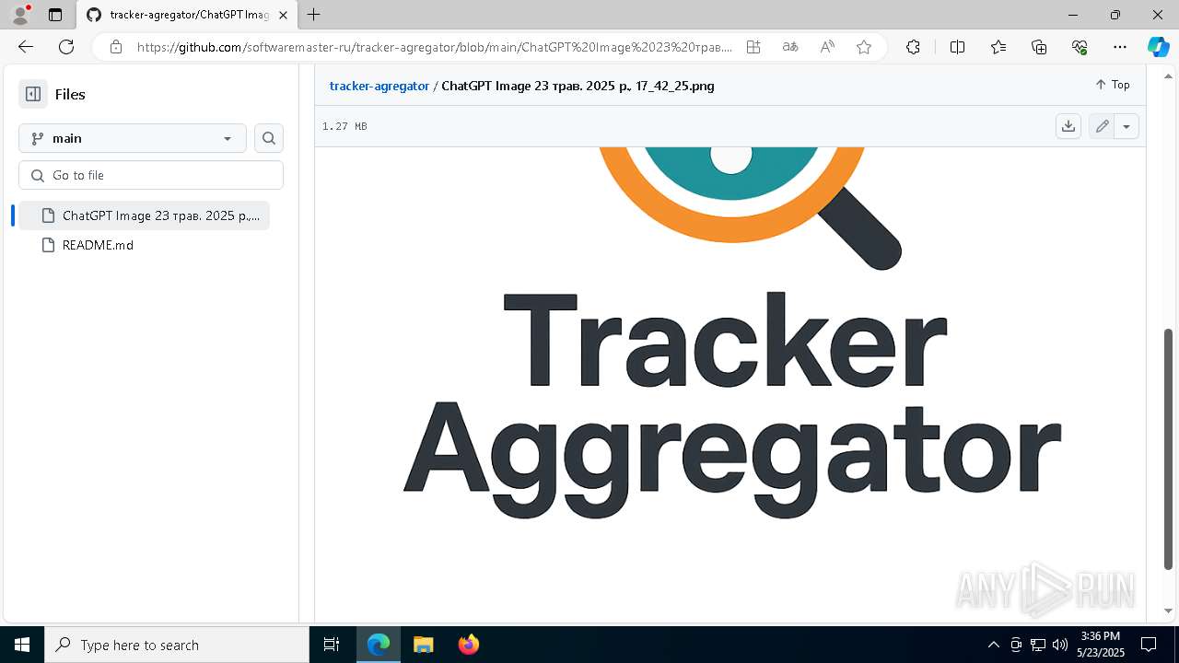Image resolution: width=1179 pixels, height=663 pixels.
Task: Open the main branch dropdown
Action: 133,138
